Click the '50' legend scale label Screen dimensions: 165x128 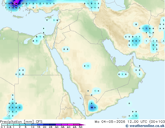[x=80, y=127]
